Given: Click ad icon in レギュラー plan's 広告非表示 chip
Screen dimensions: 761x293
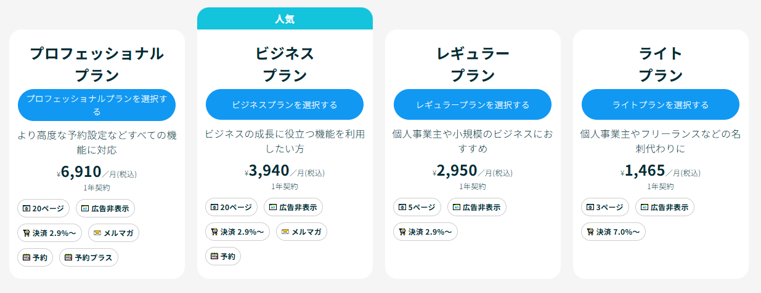Looking at the screenshot, I should tap(456, 208).
